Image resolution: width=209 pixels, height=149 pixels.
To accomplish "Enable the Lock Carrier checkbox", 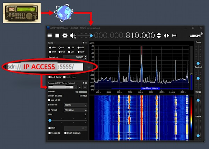I will (x=49, y=77).
